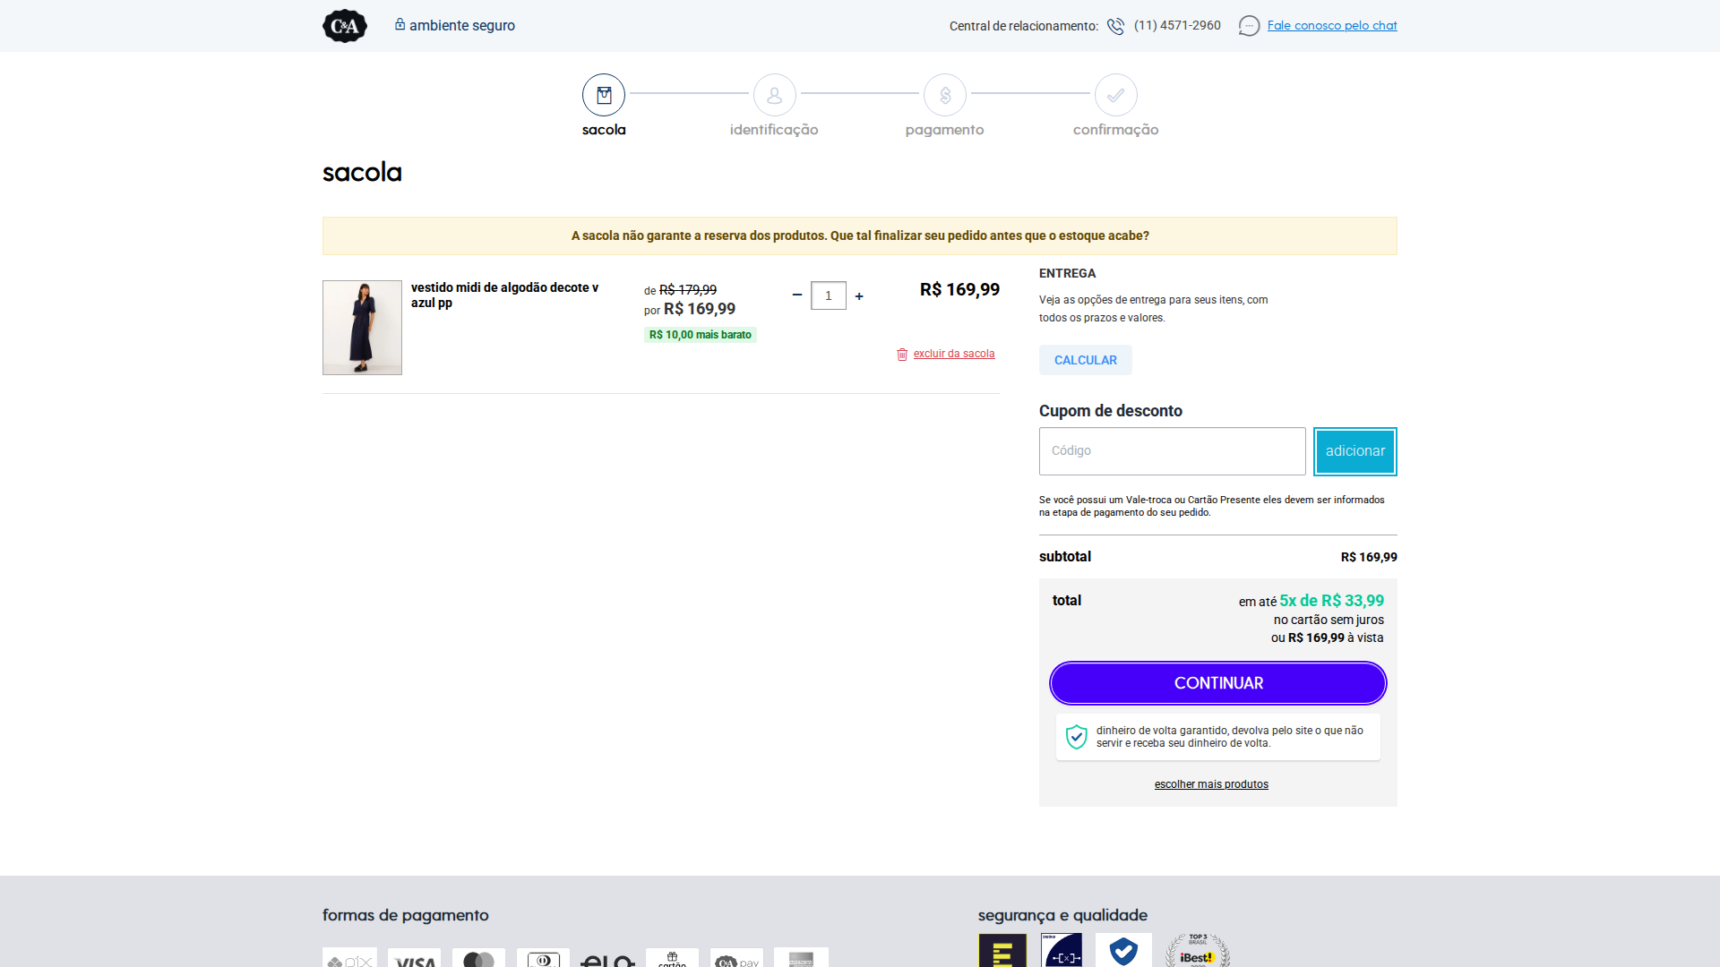
Task: Click the R$ 10,00 mais barato tag
Action: pos(701,335)
